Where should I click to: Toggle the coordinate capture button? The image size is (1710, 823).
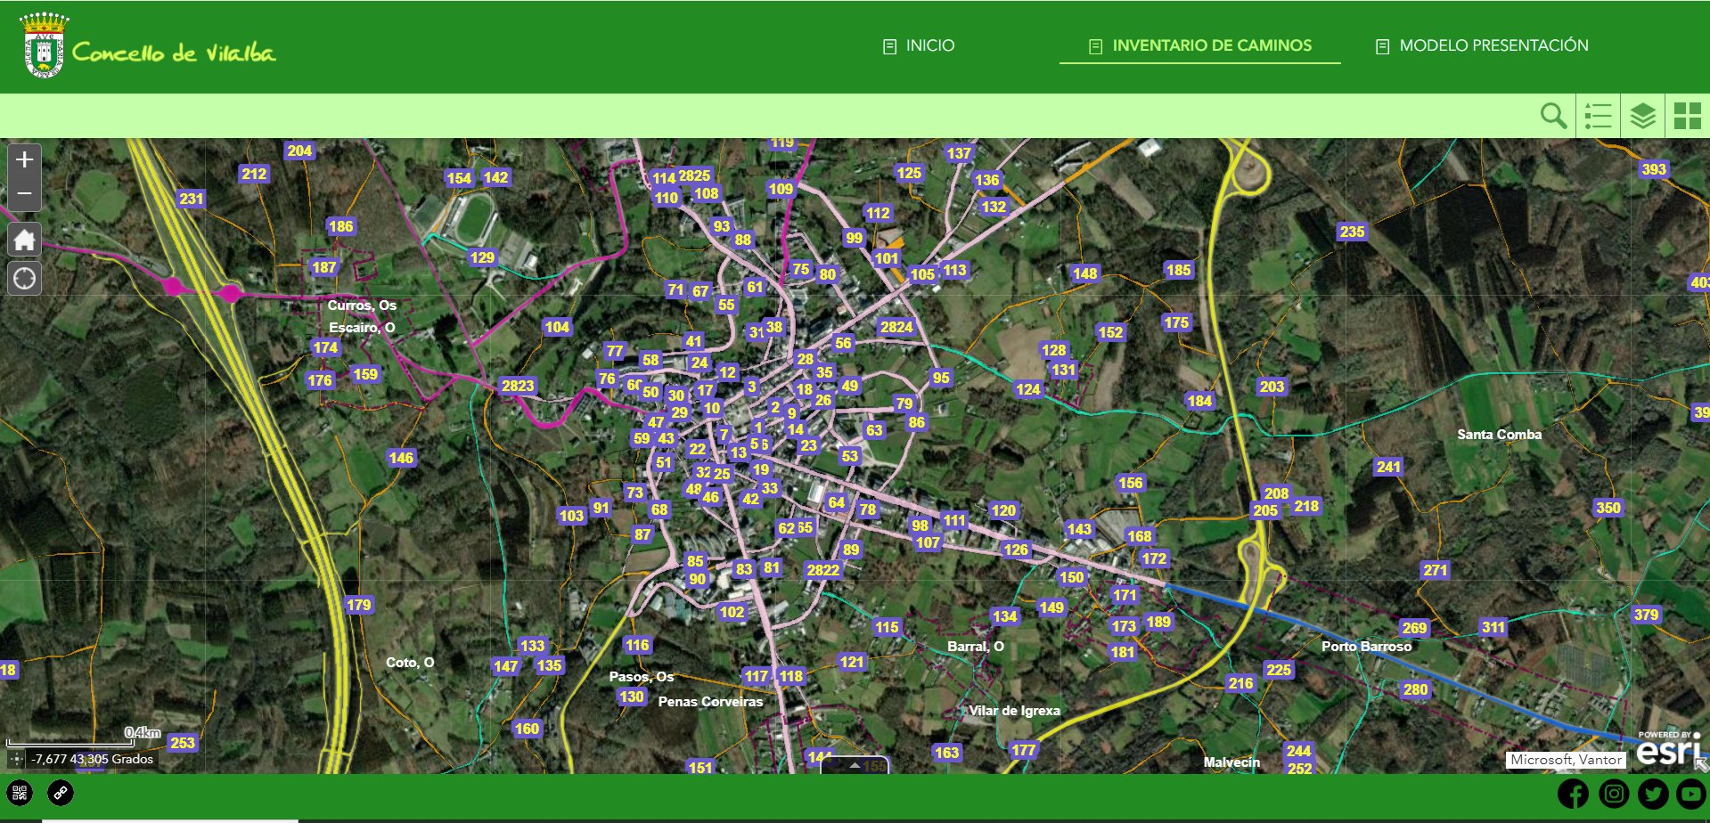(16, 759)
